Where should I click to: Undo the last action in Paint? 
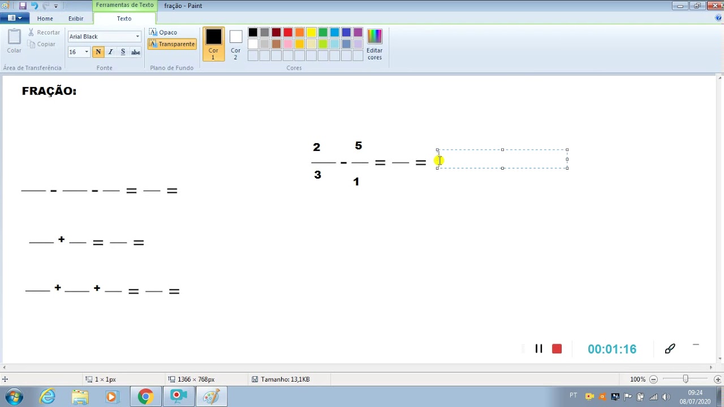[34, 6]
